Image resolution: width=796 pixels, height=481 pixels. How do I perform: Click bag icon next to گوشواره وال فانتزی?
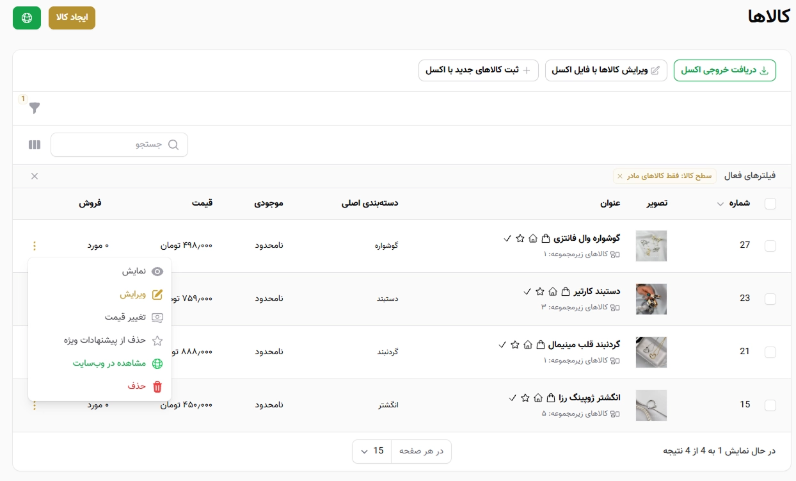[x=545, y=238]
